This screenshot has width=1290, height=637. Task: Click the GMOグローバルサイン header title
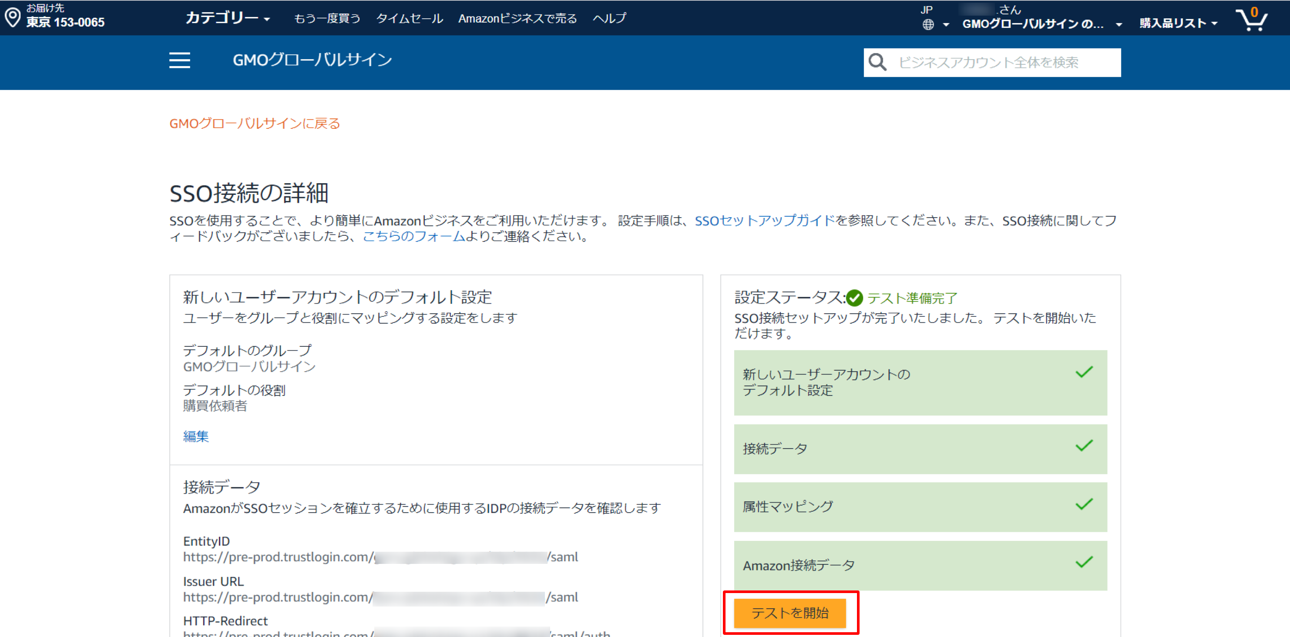point(312,60)
